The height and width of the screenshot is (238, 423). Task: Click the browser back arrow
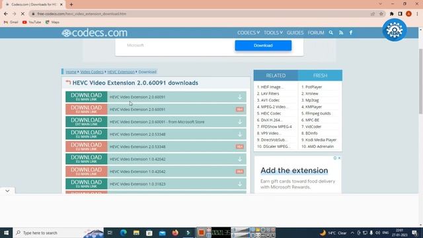pyautogui.click(x=6, y=14)
